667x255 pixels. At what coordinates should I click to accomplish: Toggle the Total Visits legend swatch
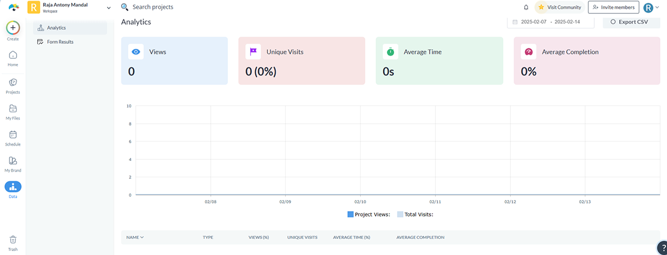400,214
